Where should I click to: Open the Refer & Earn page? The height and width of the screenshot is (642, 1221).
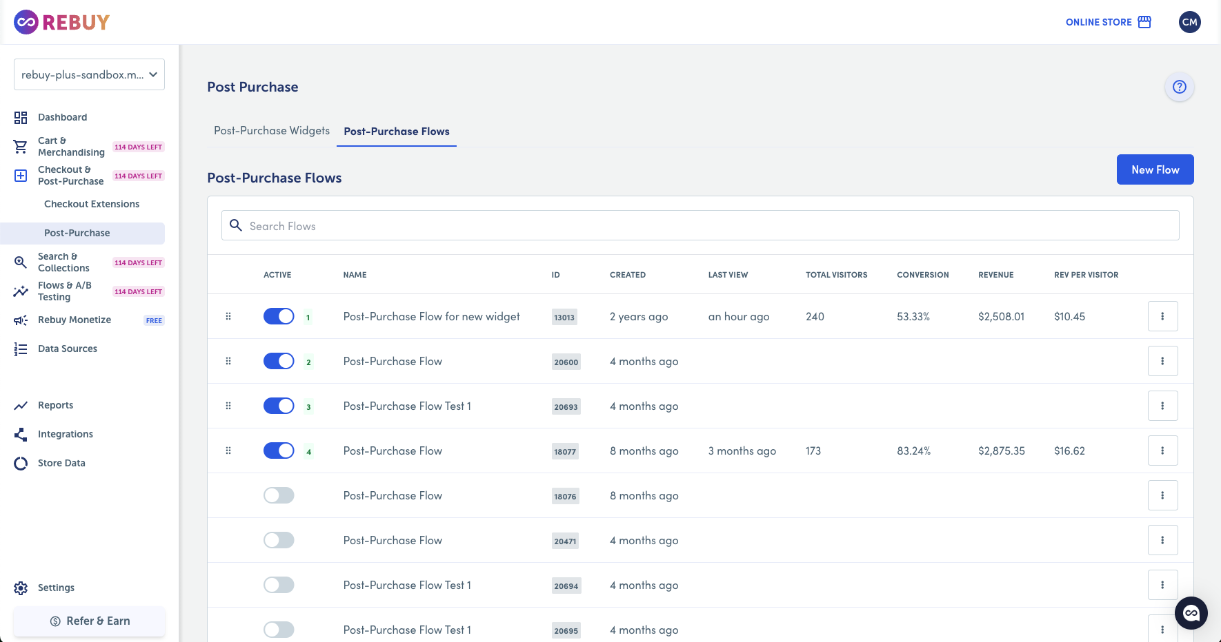point(88,621)
